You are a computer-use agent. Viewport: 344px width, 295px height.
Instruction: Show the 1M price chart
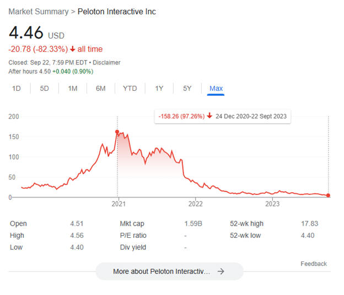73,88
